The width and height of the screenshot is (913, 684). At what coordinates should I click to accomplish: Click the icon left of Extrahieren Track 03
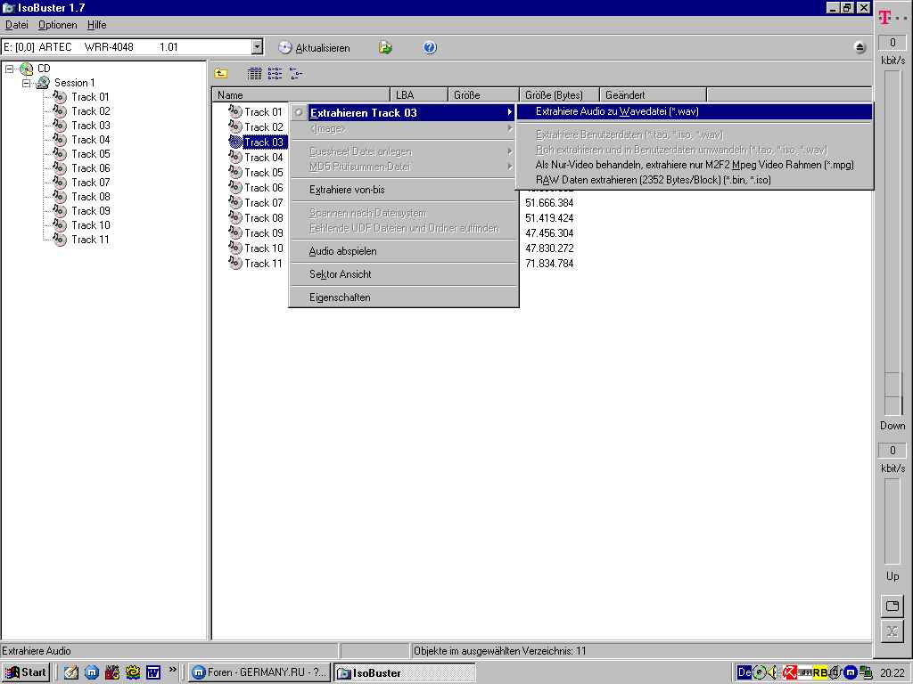pos(299,112)
